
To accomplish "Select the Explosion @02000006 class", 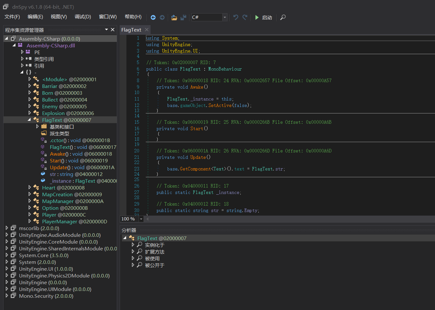I will tap(68, 113).
